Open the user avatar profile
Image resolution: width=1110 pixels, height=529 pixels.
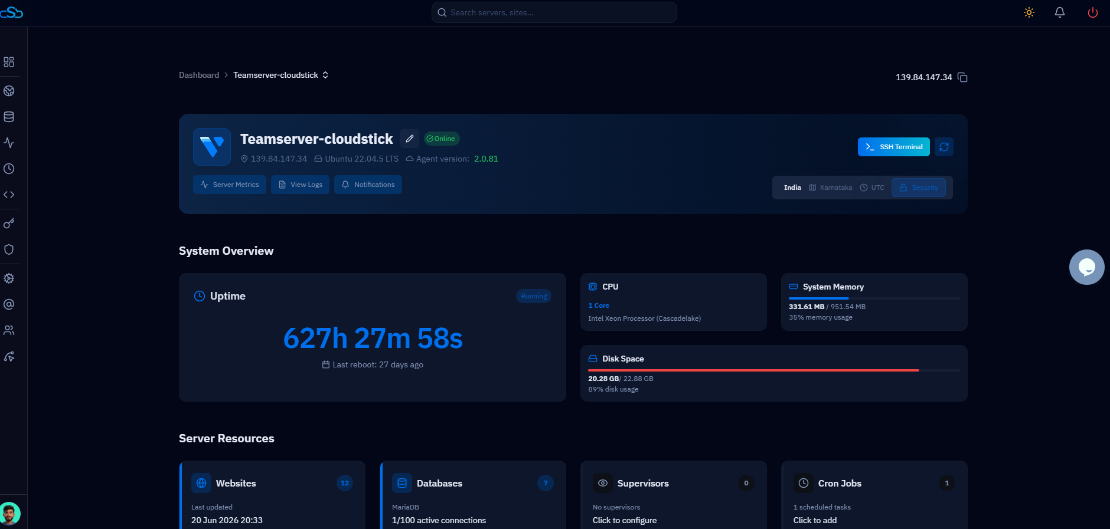tap(9, 514)
